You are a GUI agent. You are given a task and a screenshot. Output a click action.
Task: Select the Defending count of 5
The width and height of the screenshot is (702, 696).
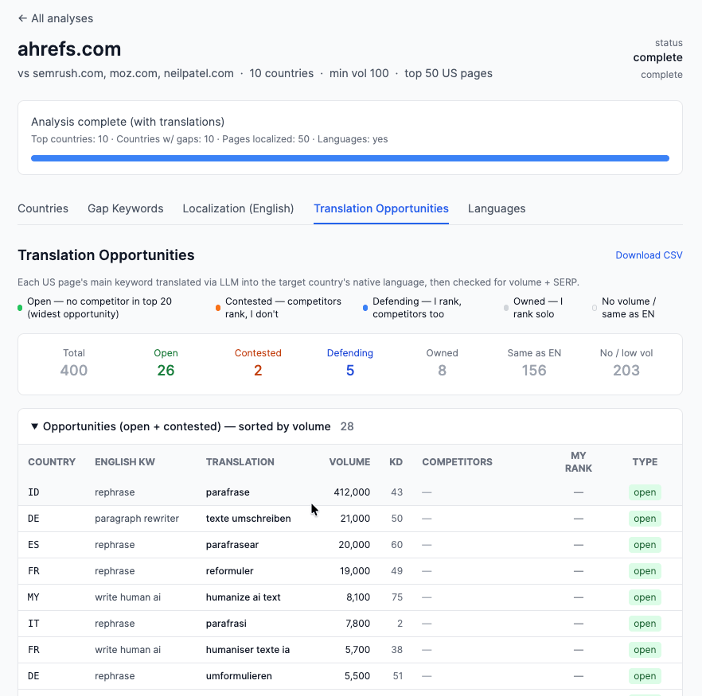(349, 370)
